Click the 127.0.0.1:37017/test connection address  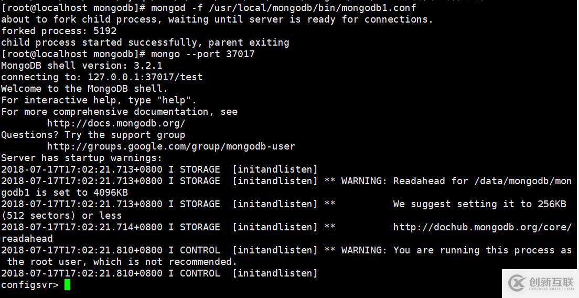145,77
